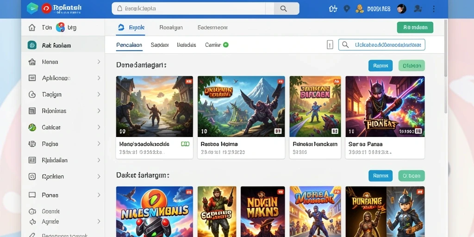Image resolution: width=474 pixels, height=237 pixels.
Task: Click the house icon next to Nenea
Action: point(32,62)
